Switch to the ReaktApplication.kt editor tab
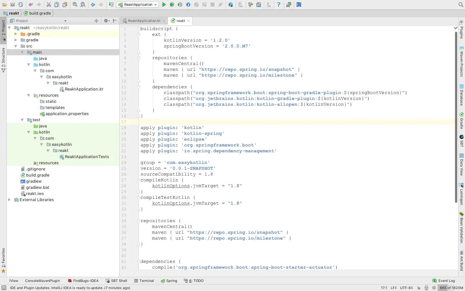Image resolution: width=465 pixels, height=291 pixels. coord(144,21)
